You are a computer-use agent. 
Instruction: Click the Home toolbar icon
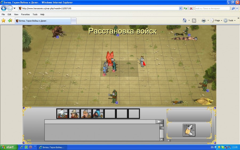tap(185, 20)
